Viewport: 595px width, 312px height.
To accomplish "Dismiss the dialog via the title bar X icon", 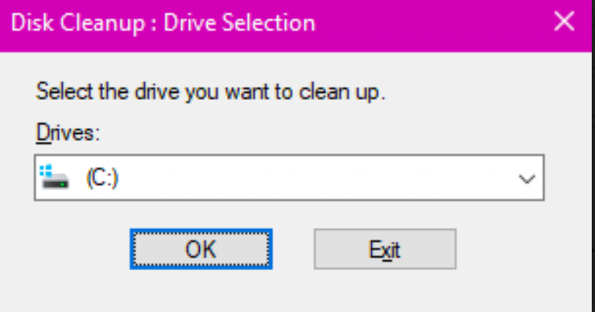I will (564, 21).
